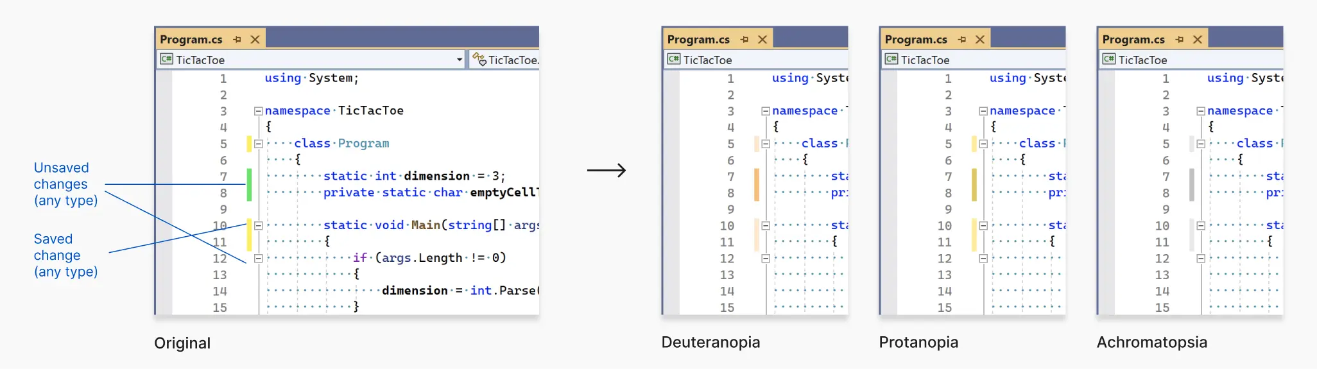
Task: Click 'args.Length != 0' line in Original
Action: coord(429,258)
